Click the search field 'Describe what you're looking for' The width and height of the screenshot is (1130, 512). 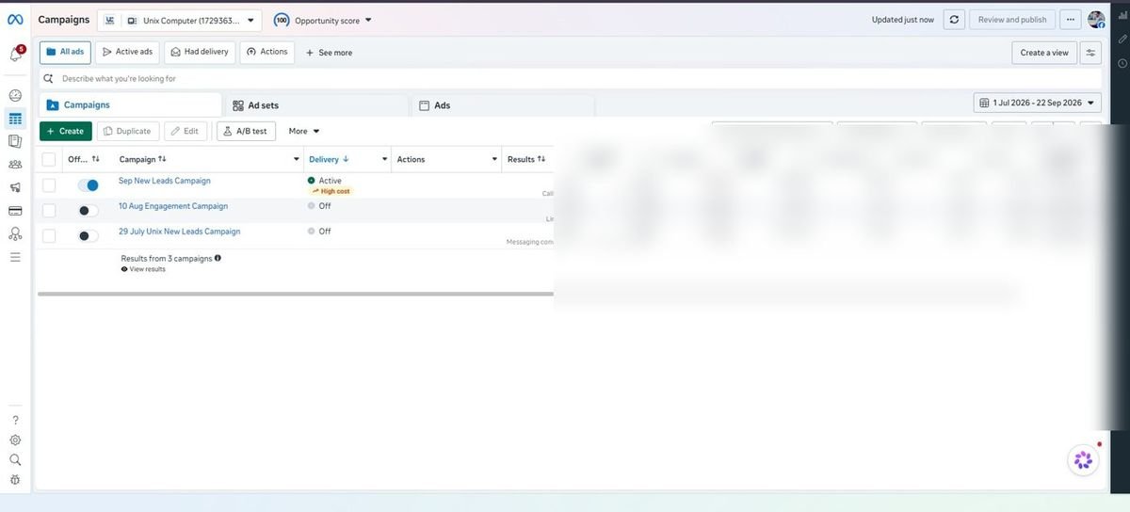pyautogui.click(x=571, y=78)
